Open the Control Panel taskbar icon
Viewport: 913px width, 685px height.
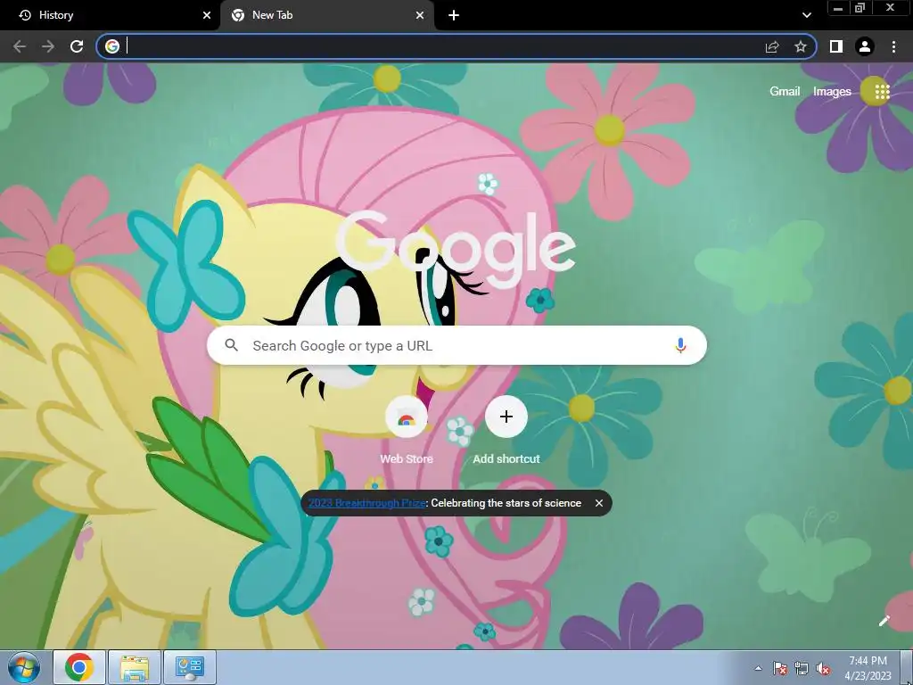point(189,667)
